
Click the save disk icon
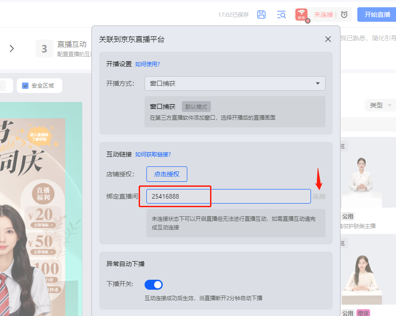point(261,15)
